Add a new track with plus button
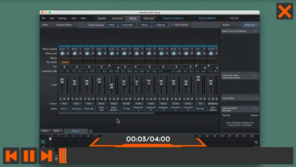 click(90, 131)
